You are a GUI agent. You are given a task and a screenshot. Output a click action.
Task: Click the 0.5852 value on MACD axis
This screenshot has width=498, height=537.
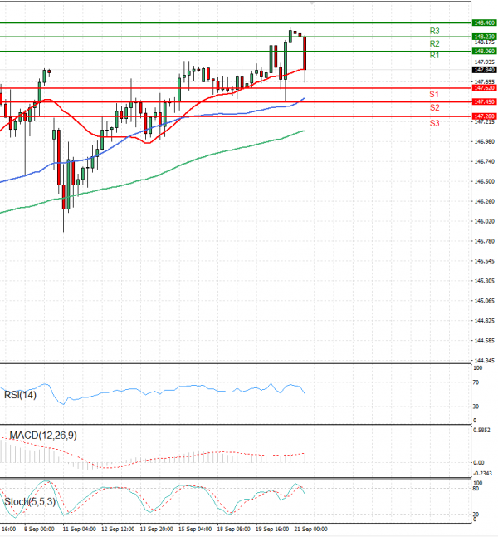click(481, 430)
